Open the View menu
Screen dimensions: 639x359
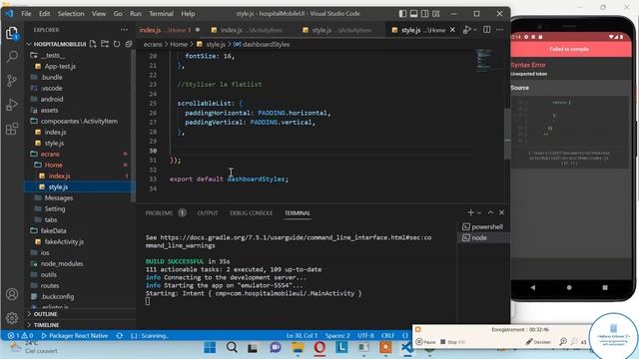99,13
